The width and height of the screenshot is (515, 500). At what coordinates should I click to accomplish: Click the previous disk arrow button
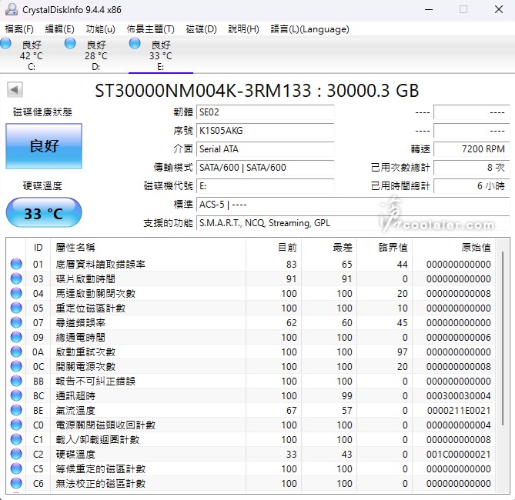(15, 90)
